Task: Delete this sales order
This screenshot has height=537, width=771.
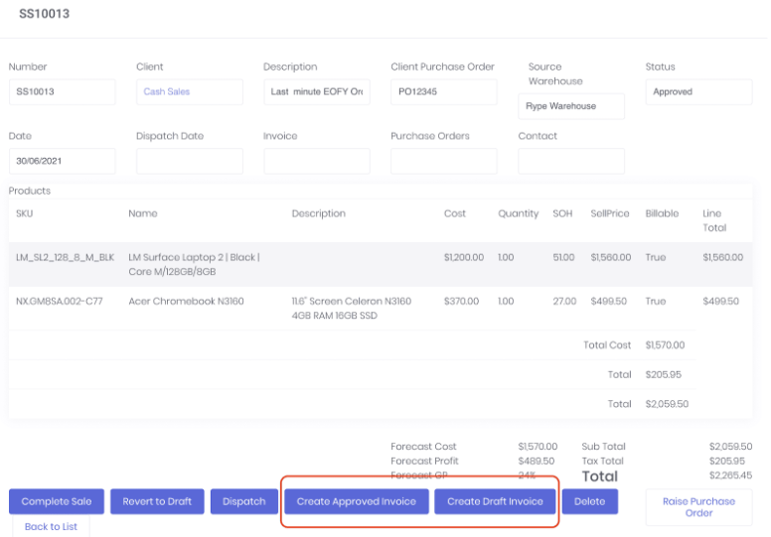Action: [x=589, y=501]
